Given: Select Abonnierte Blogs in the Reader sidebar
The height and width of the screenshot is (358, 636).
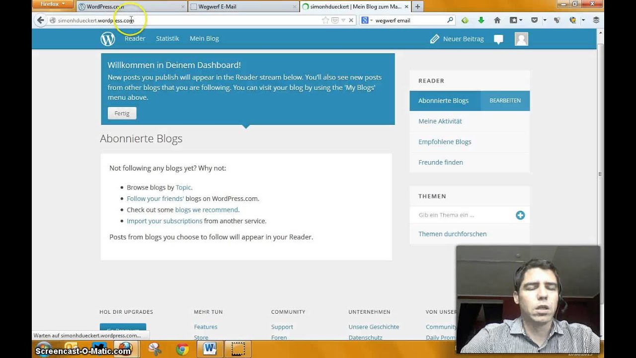Looking at the screenshot, I should 443,101.
